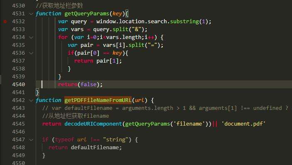Collapse the getPDFFileNameFromURL function at line 4542

pos(31,100)
